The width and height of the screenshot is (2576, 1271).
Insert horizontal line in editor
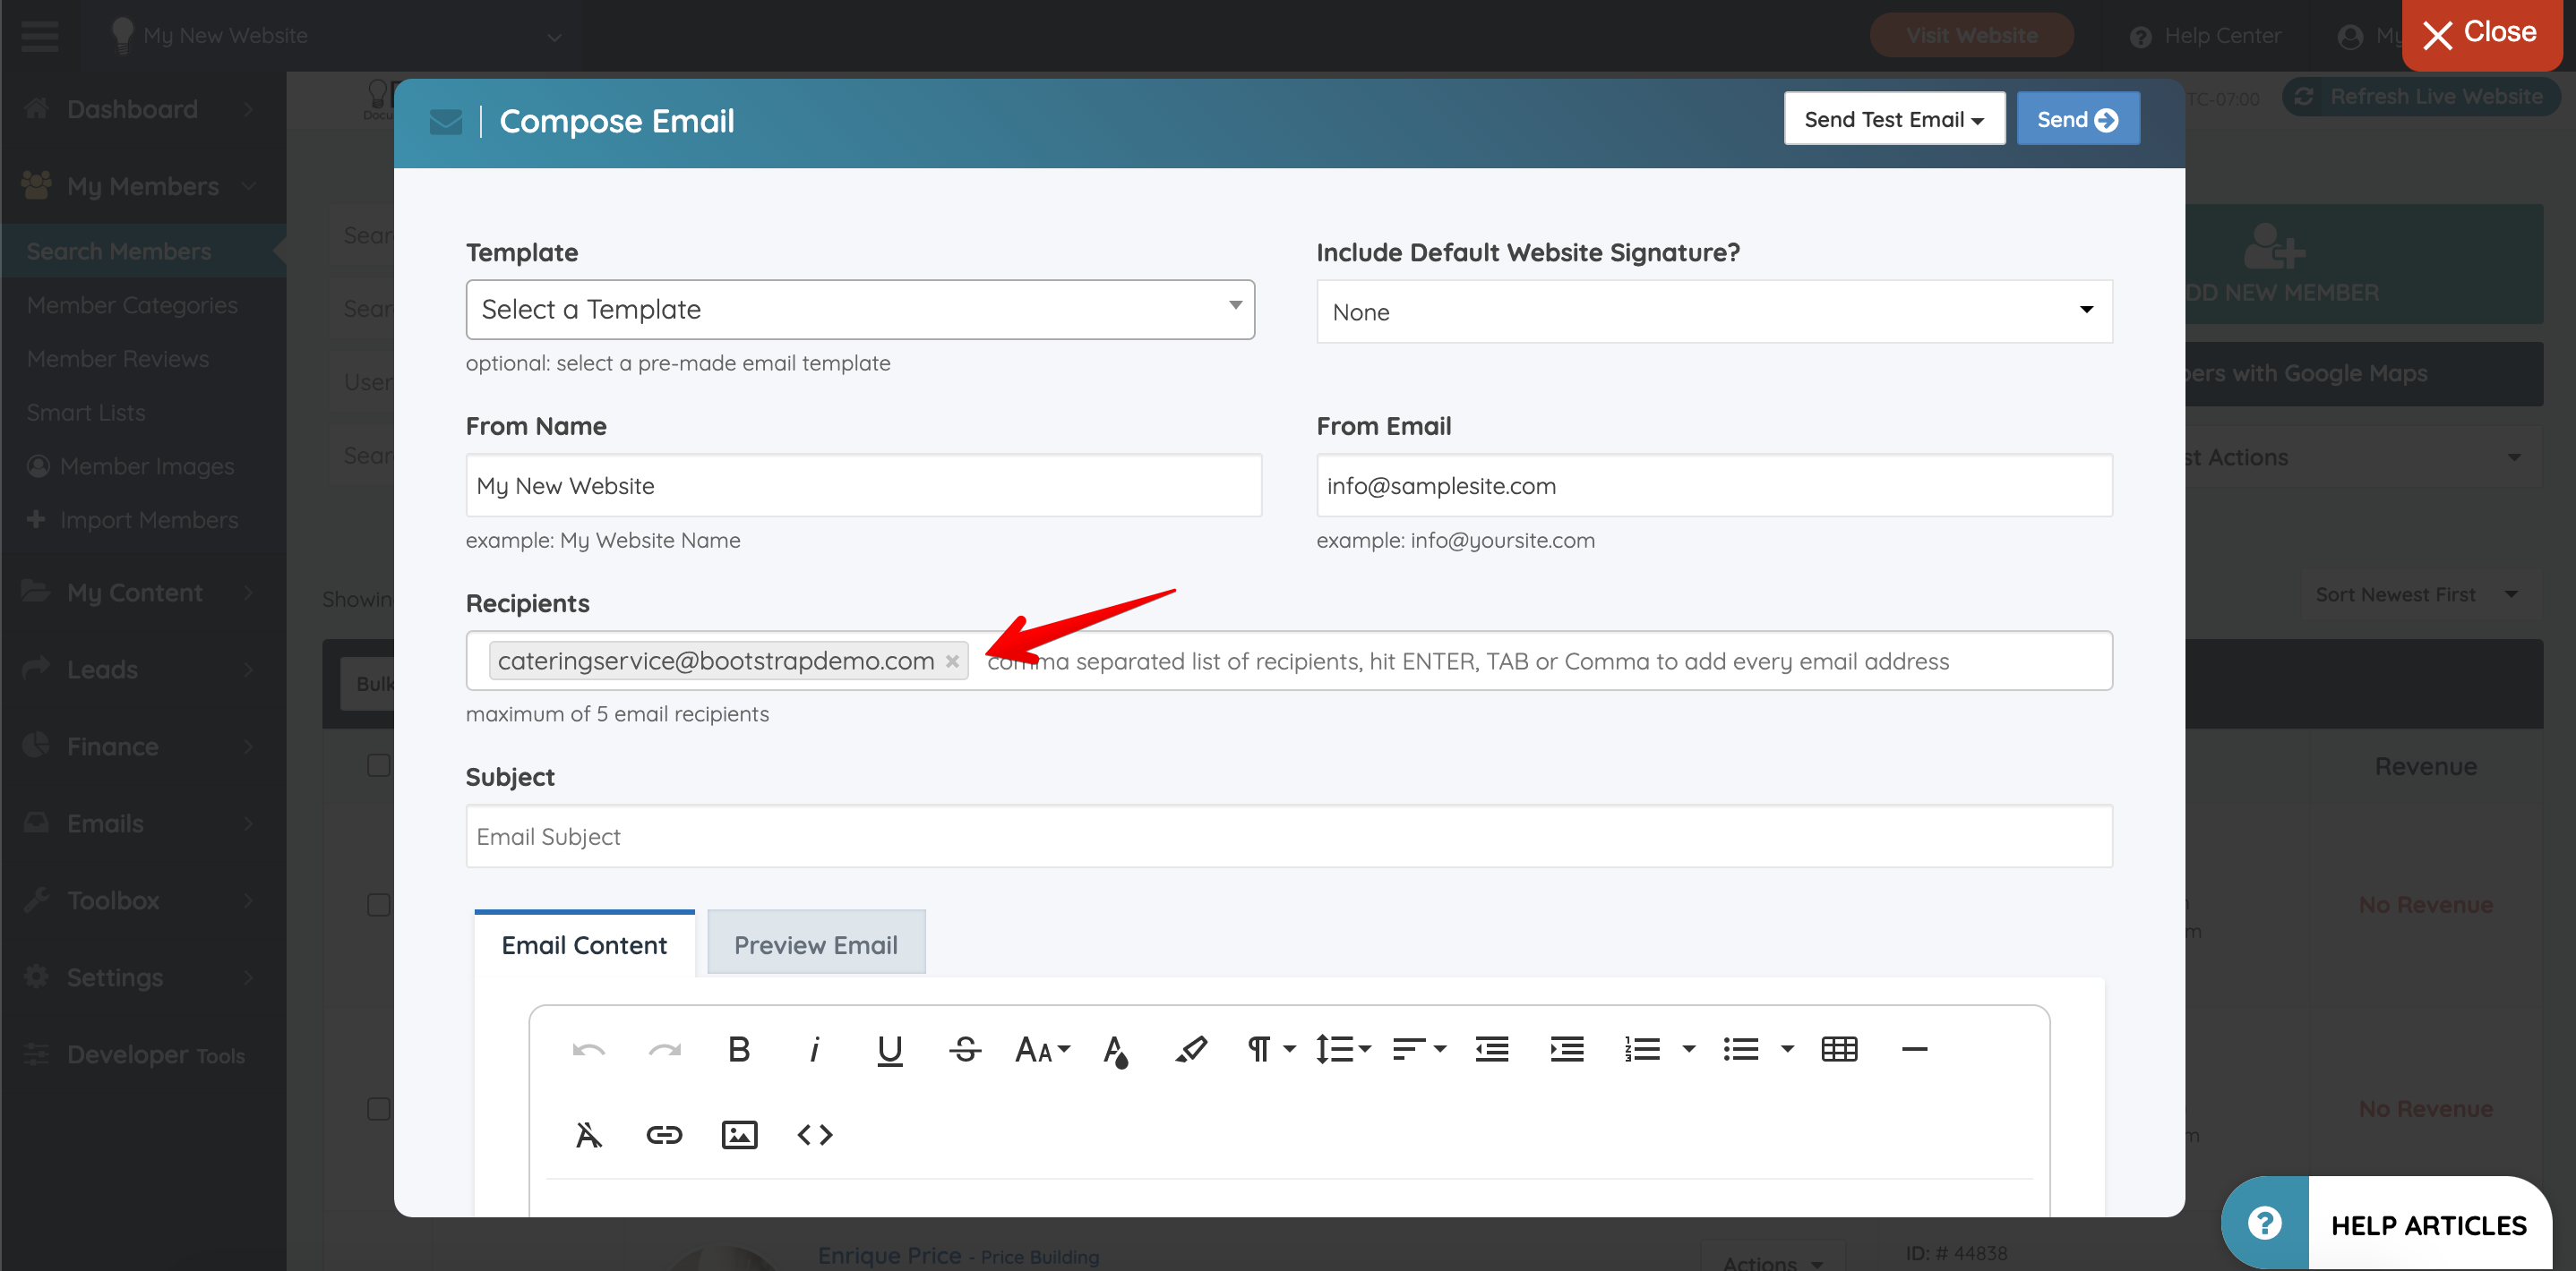click(x=1913, y=1049)
